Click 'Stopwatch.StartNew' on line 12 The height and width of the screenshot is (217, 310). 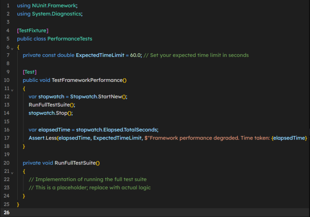pos(96,97)
